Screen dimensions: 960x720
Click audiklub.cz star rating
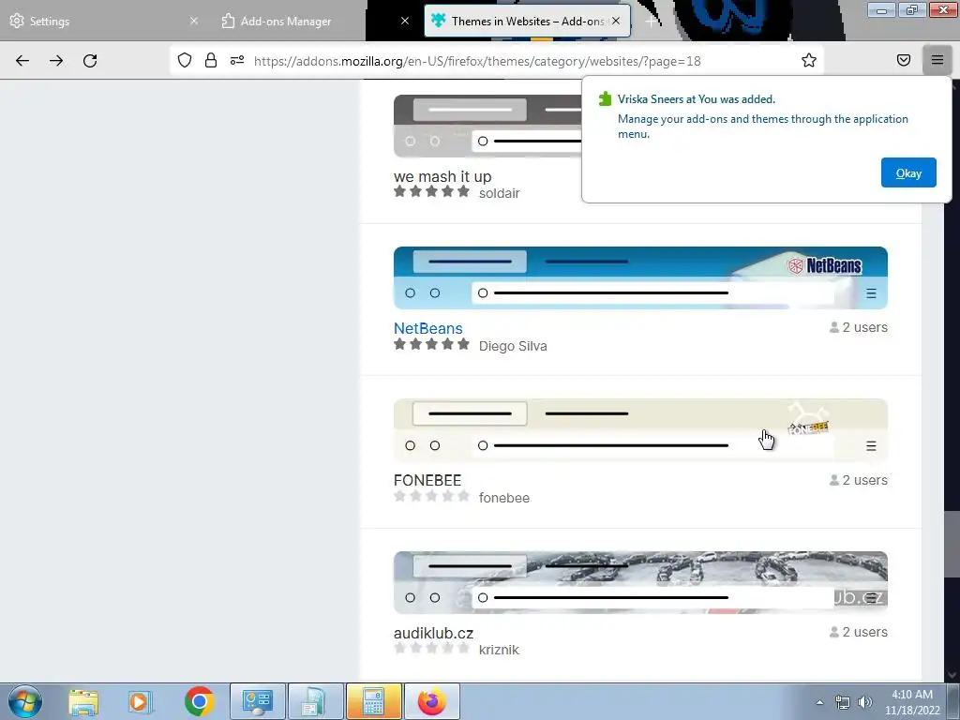pos(431,648)
